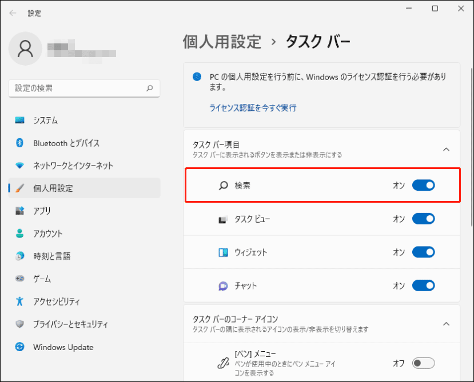The width and height of the screenshot is (474, 382).
Task: Click the 設定の検索 input field
Action: (x=85, y=88)
